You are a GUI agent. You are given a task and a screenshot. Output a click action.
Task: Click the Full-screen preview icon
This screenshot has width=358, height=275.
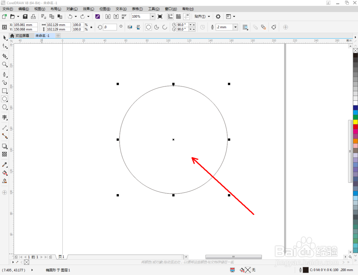pyautogui.click(x=160, y=16)
